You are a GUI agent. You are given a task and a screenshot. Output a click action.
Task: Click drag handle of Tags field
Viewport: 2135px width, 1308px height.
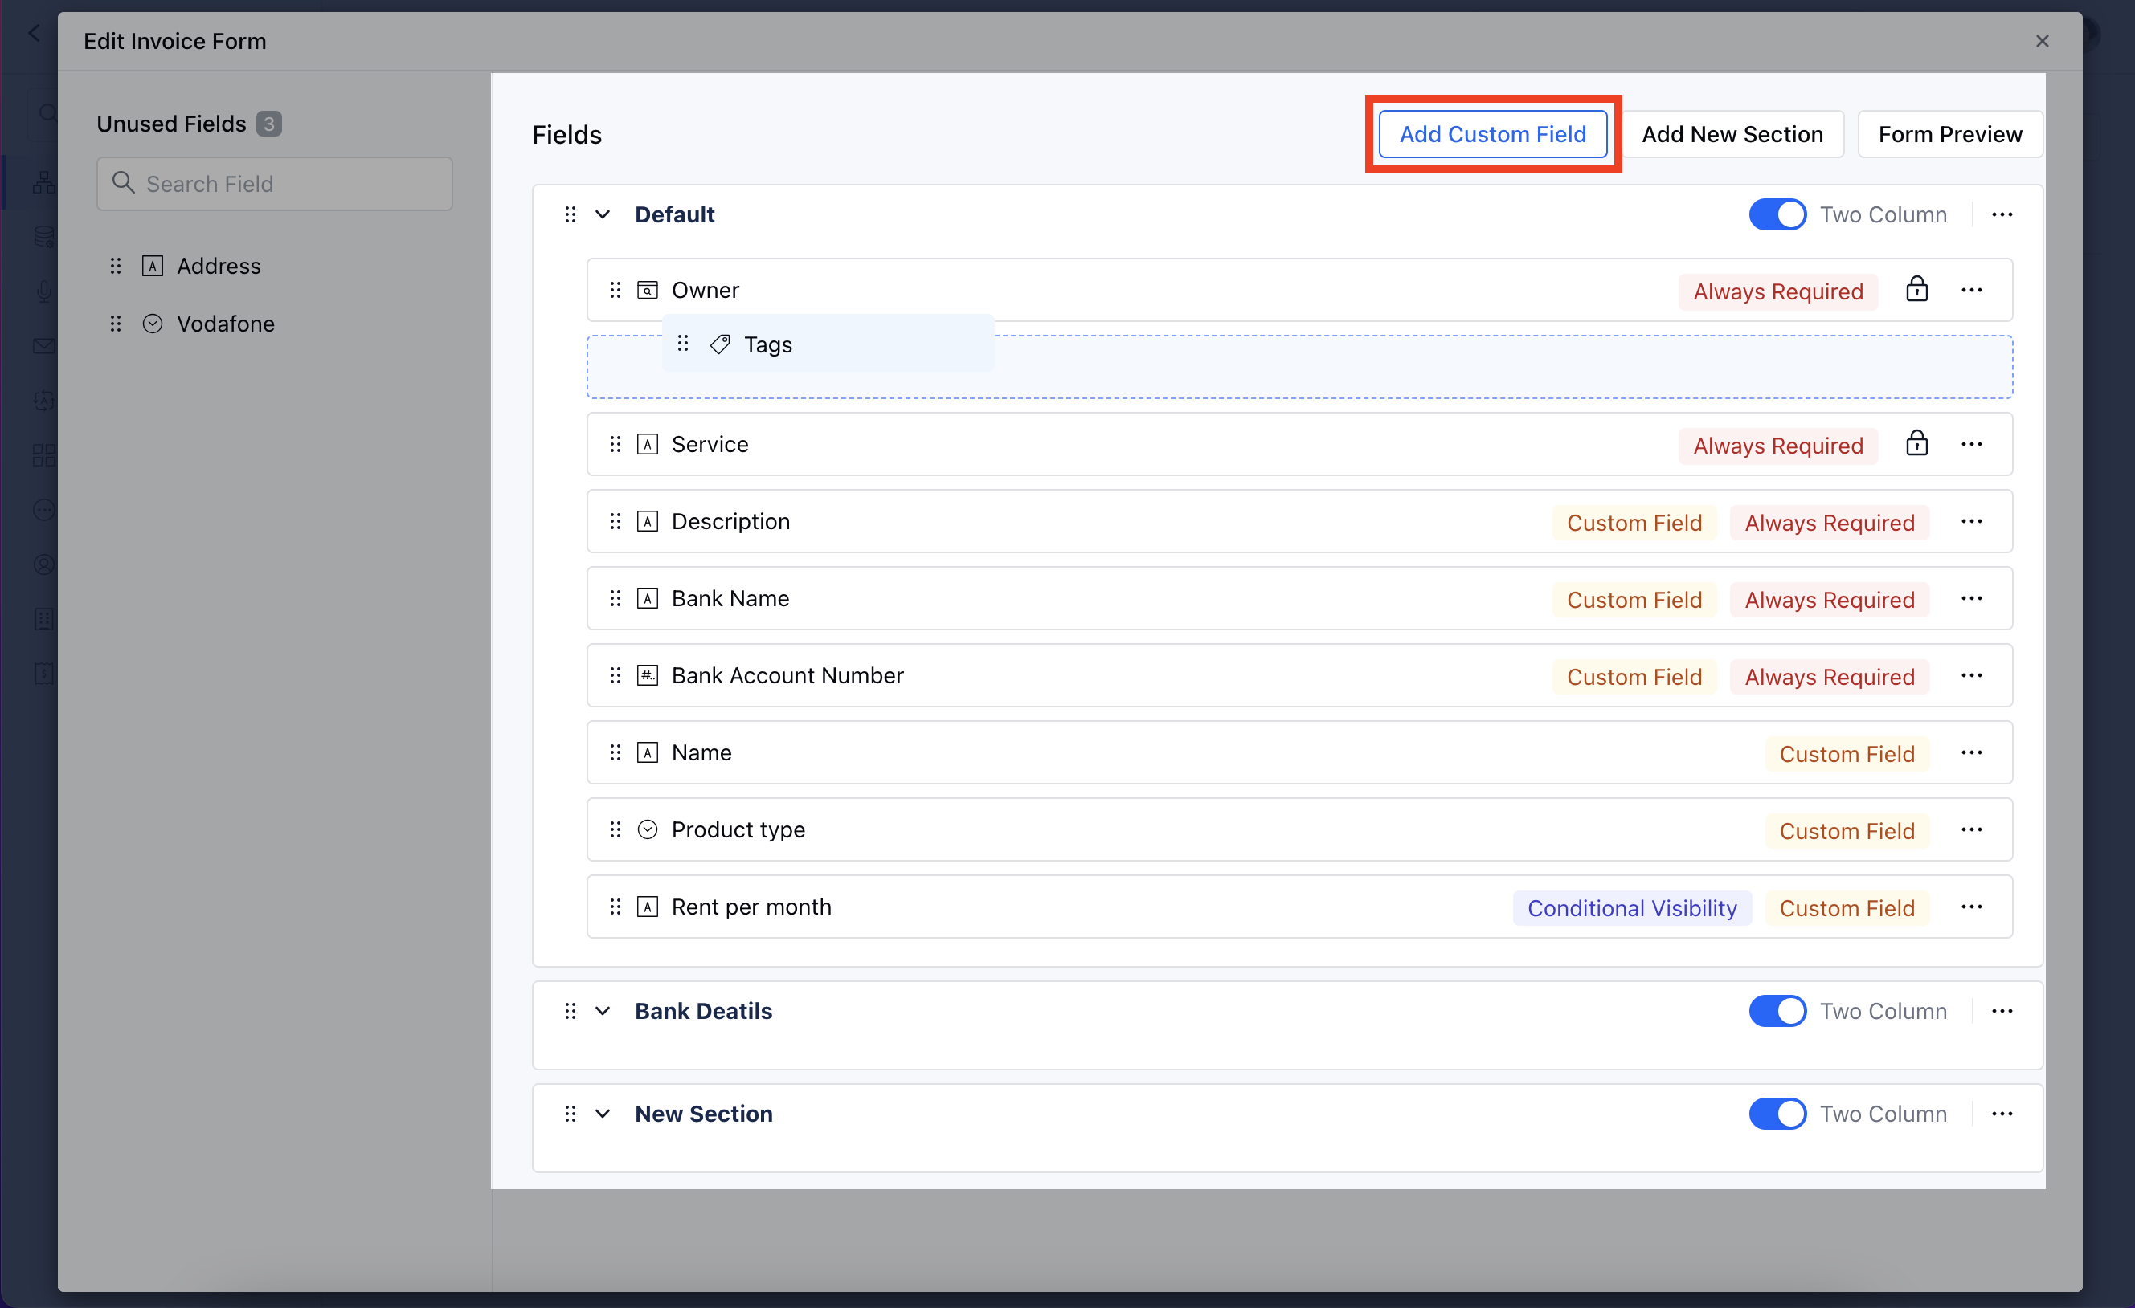pyautogui.click(x=683, y=344)
